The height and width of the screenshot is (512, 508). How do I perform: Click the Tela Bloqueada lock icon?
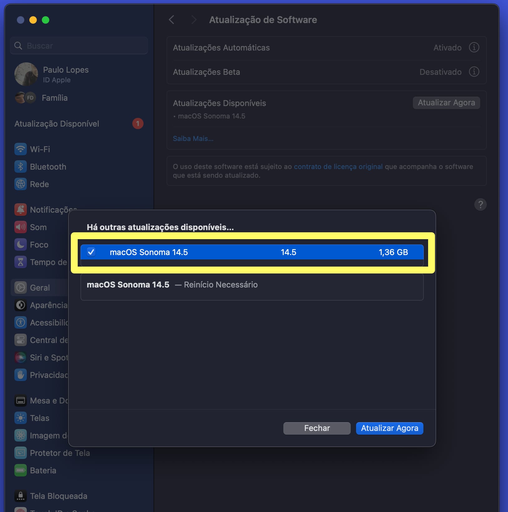point(21,496)
